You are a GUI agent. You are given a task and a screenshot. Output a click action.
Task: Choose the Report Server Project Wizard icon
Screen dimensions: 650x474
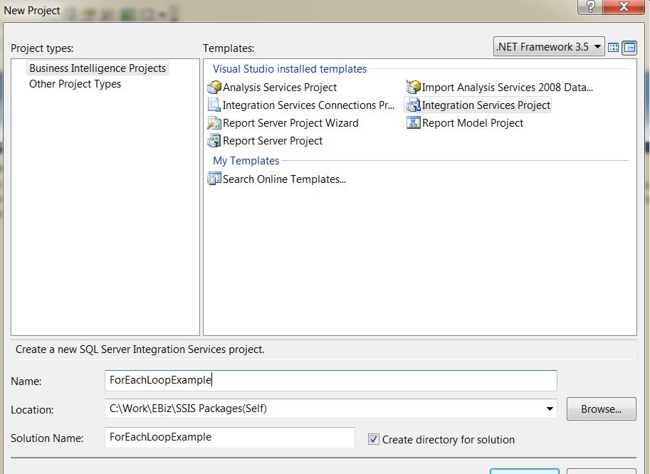(x=214, y=123)
